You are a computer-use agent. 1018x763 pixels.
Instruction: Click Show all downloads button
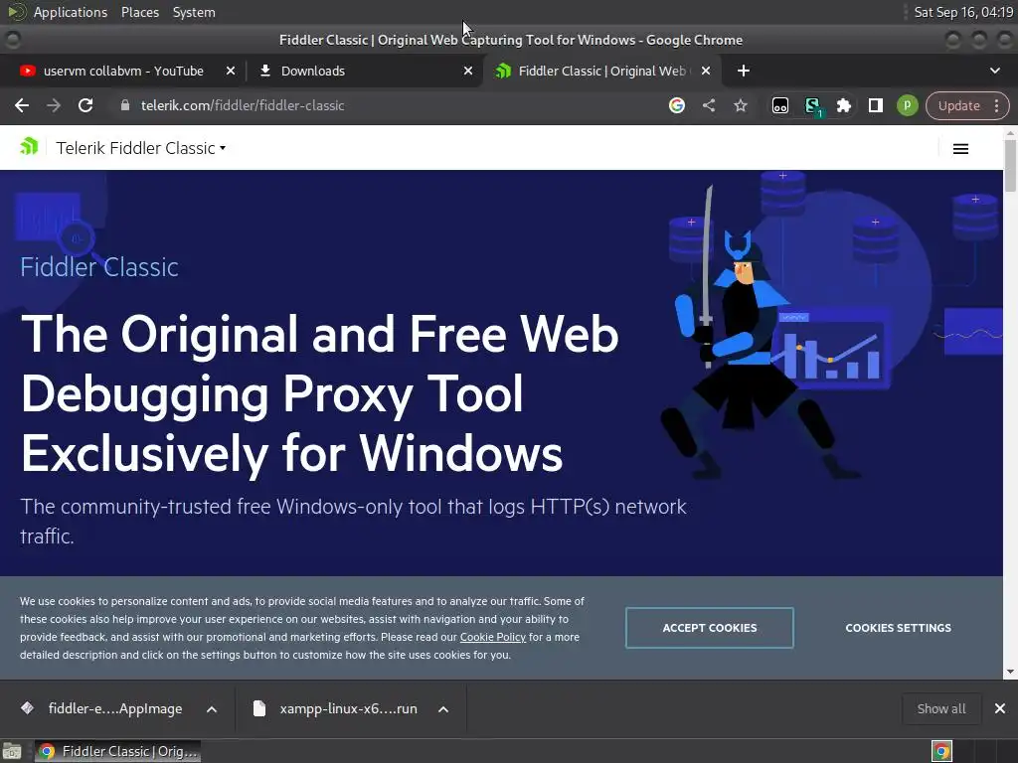940,708
